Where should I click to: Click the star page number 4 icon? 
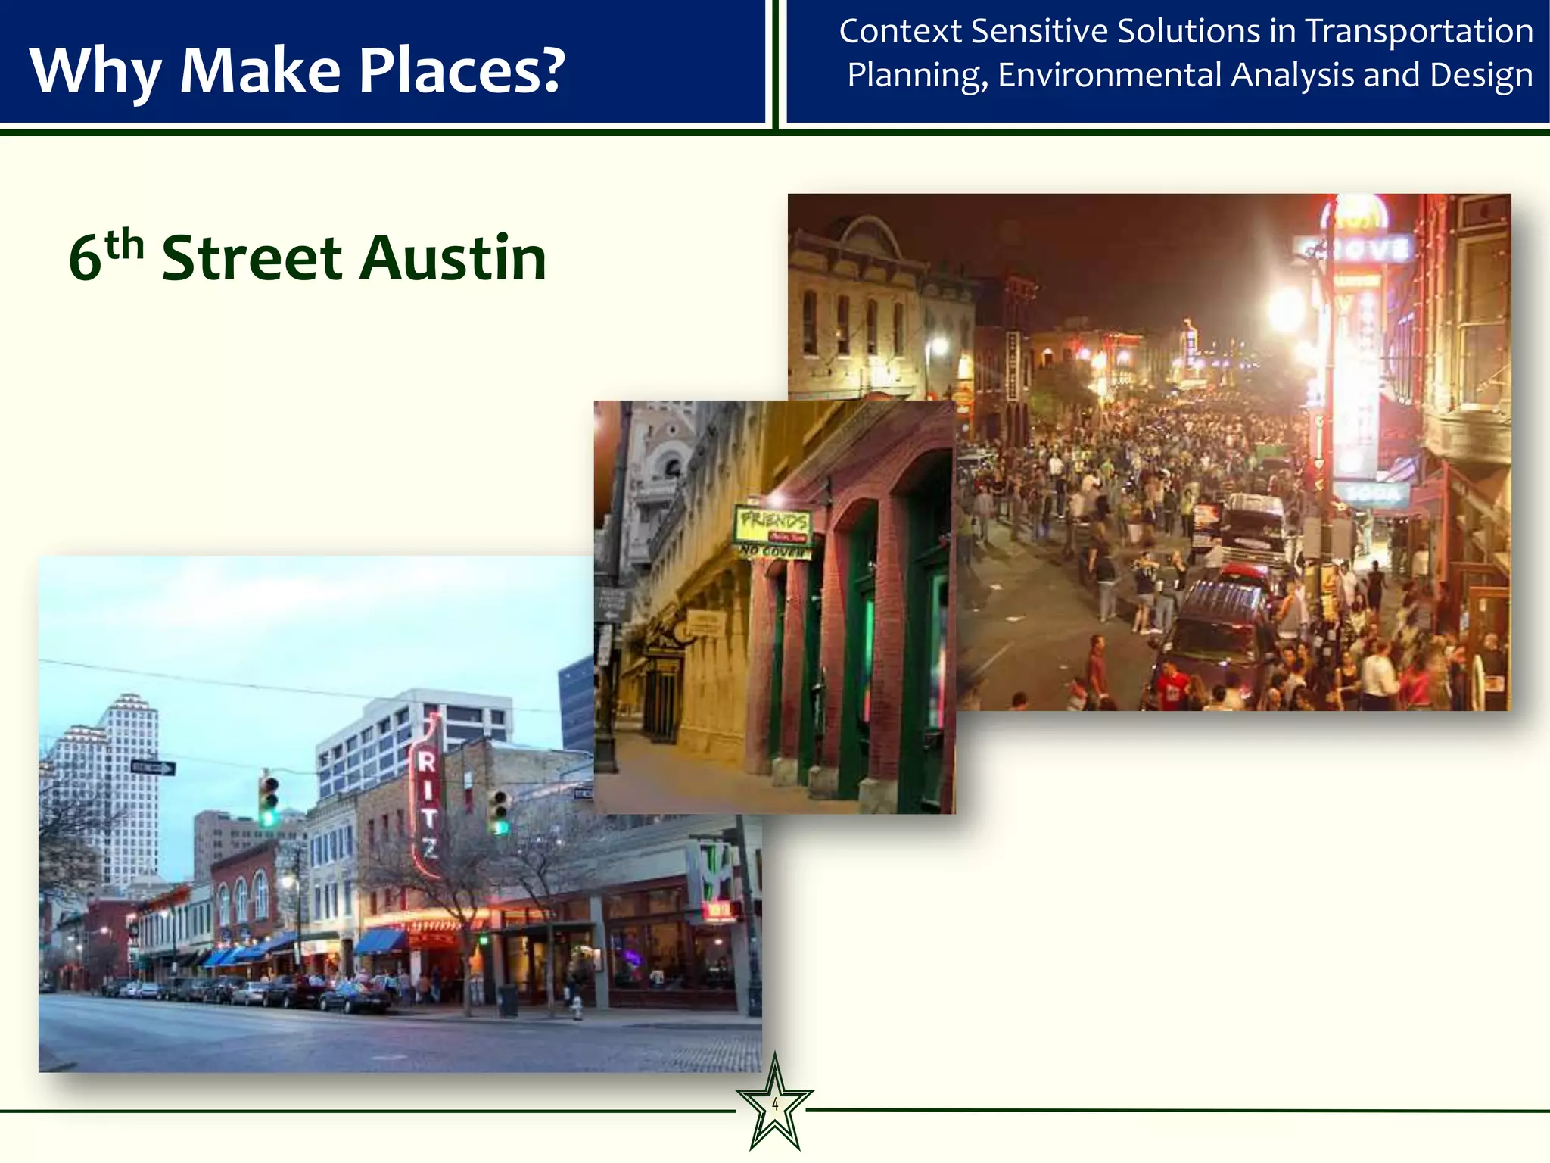(774, 1104)
